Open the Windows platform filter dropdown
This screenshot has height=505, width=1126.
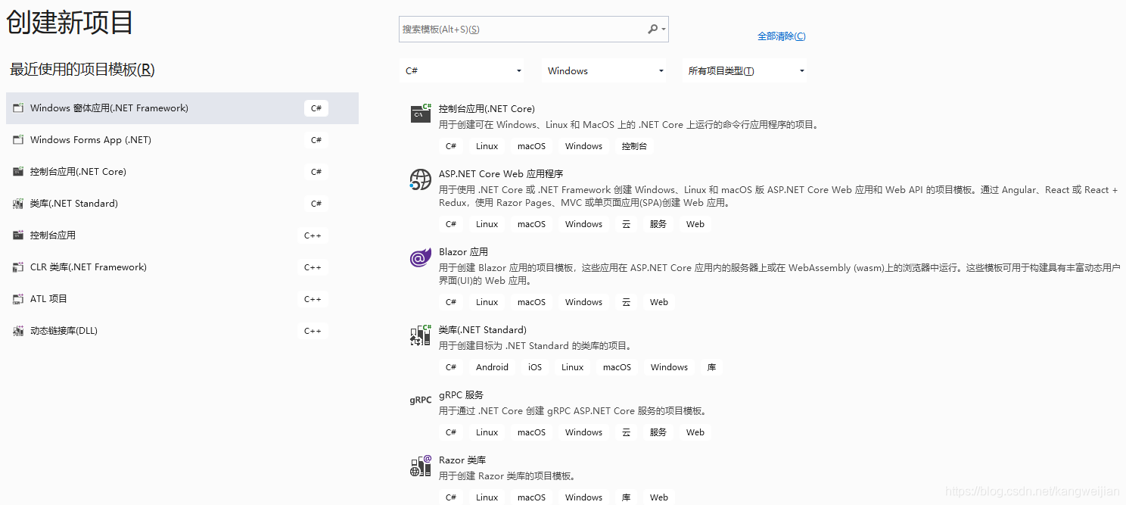click(x=605, y=70)
